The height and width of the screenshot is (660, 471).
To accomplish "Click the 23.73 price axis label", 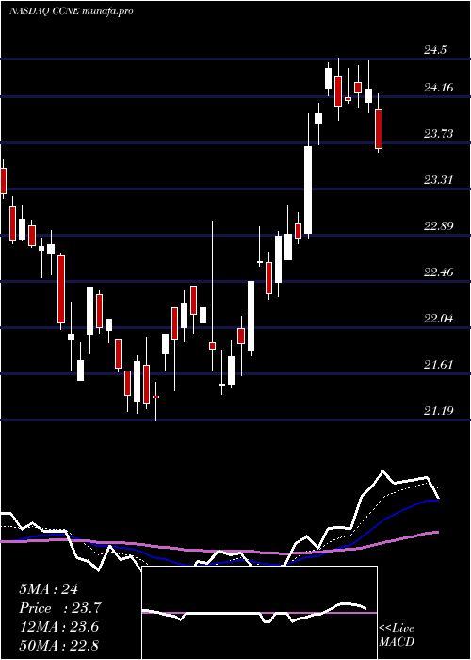I will coord(439,134).
